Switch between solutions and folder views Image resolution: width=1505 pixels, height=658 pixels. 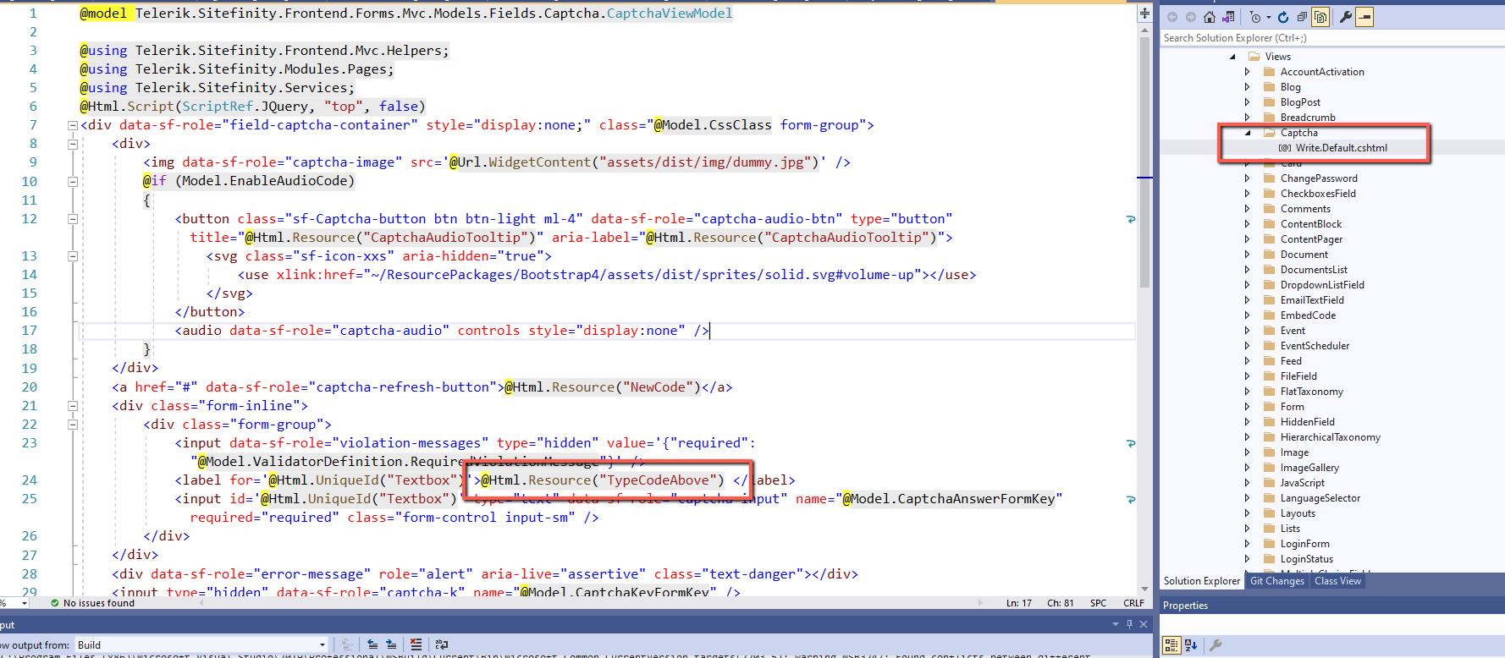click(1228, 17)
